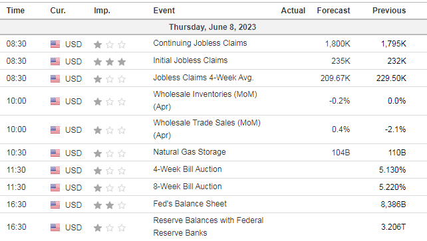Click the US flag beside Continuing Jobless Claims
The image size is (427, 241).
click(x=55, y=44)
